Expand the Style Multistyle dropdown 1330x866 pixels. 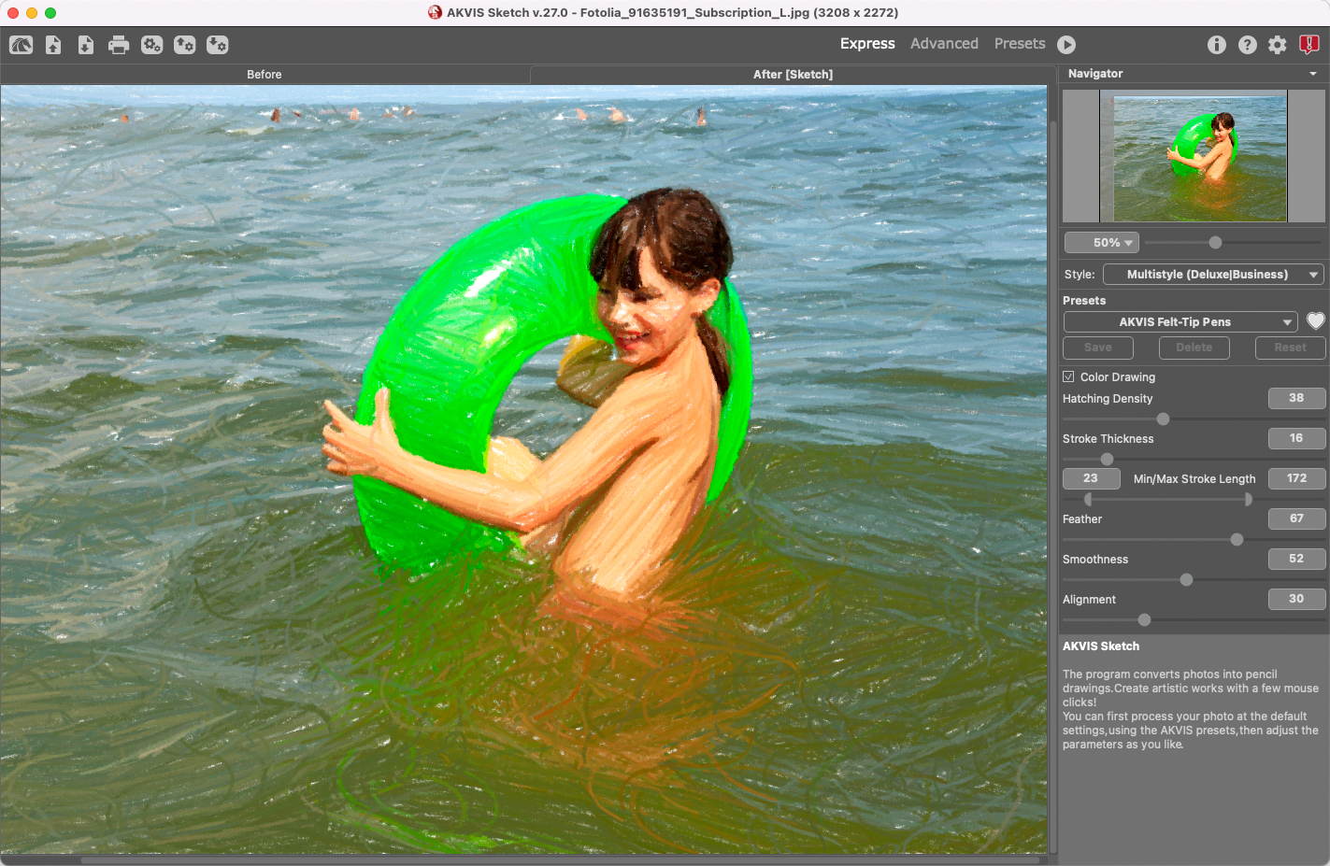click(x=1213, y=275)
